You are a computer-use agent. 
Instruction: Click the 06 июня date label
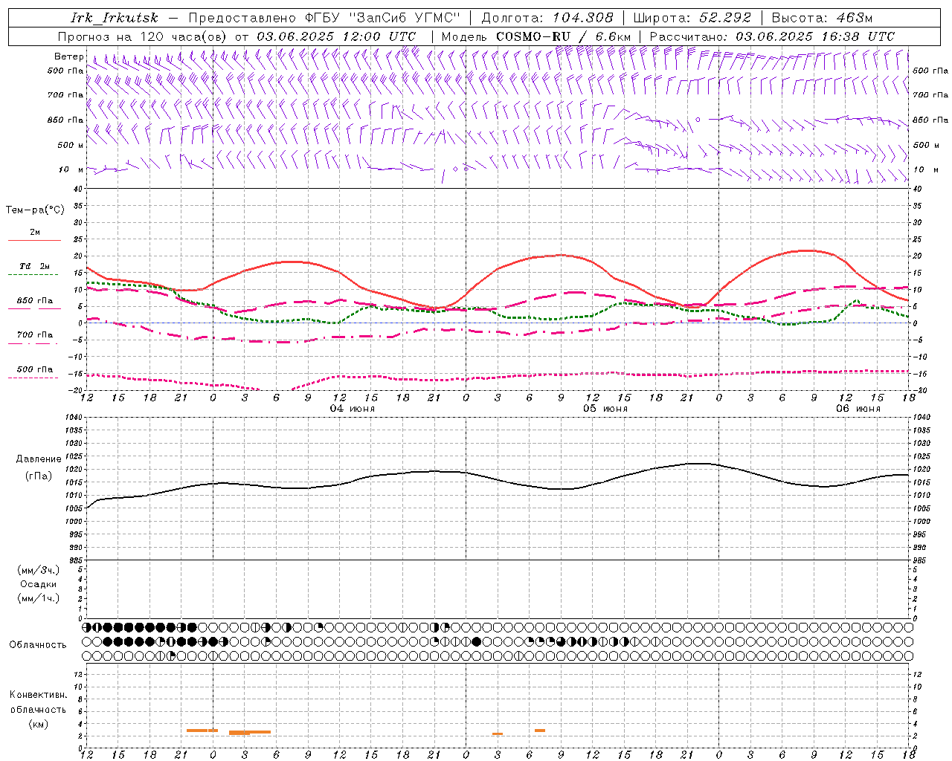[858, 409]
